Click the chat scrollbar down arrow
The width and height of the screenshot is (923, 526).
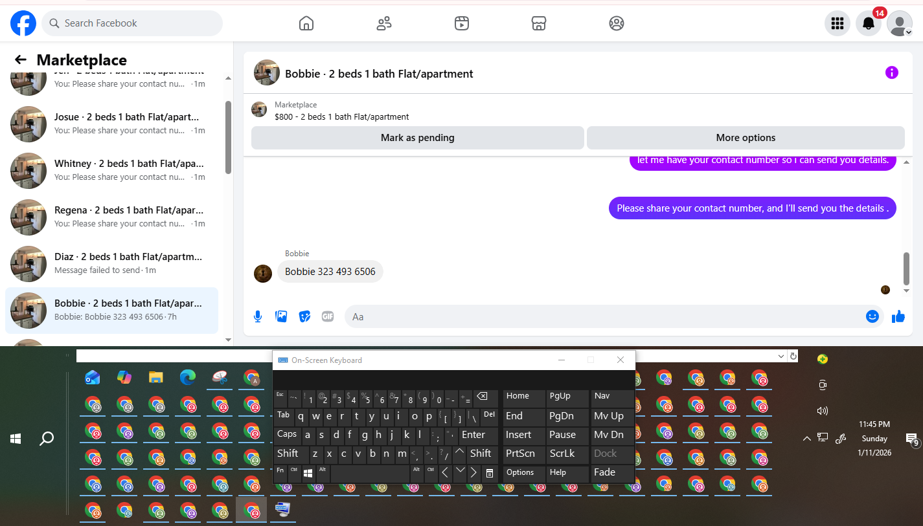pyautogui.click(x=907, y=292)
